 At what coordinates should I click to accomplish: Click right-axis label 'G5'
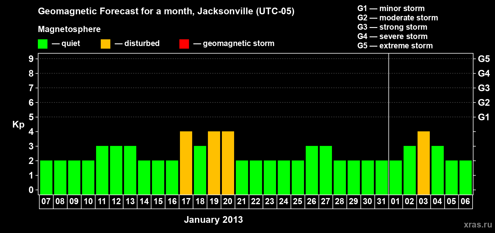click(484, 59)
